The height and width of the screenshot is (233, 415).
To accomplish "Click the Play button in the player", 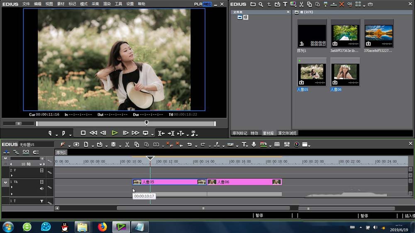I will coord(115,133).
